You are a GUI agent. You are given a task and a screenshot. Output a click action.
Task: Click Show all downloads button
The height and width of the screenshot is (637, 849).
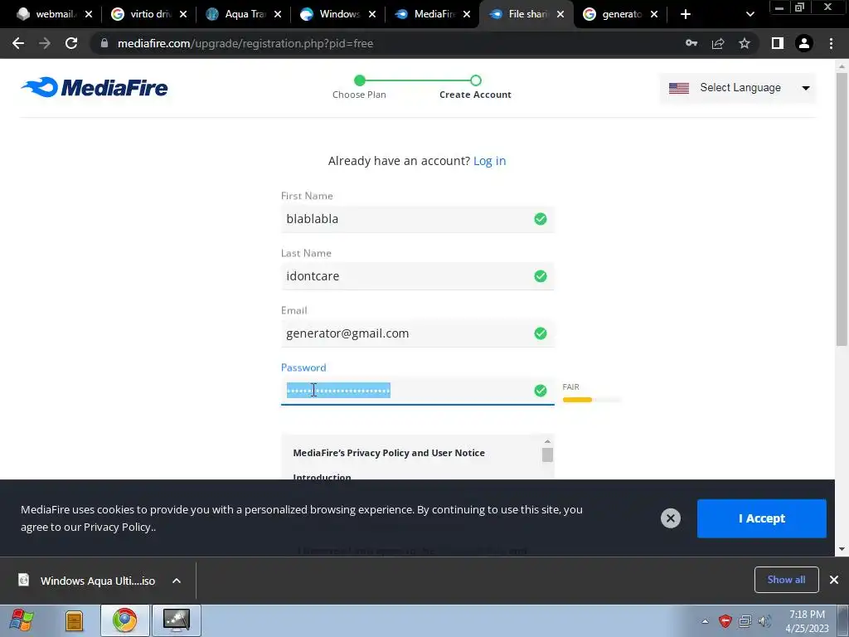pyautogui.click(x=786, y=580)
